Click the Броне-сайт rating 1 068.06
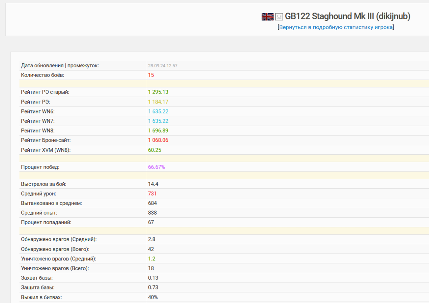 158,140
